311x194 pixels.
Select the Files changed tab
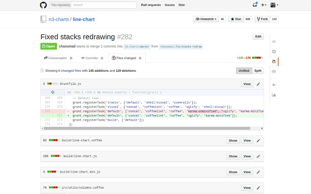[x=127, y=58]
